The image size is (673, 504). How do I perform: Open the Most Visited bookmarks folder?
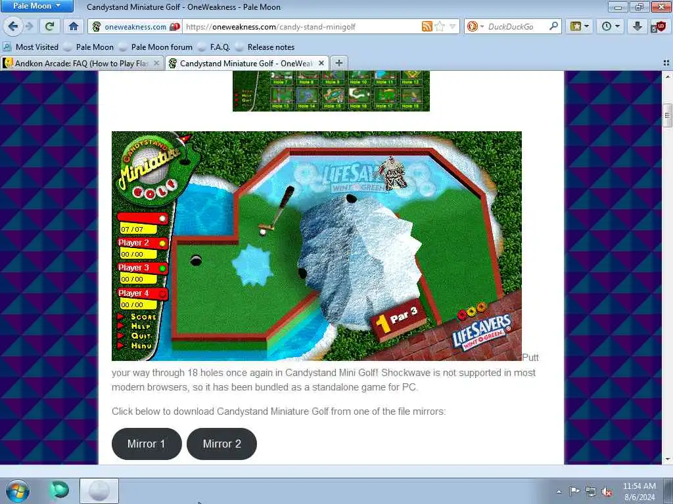tap(30, 47)
